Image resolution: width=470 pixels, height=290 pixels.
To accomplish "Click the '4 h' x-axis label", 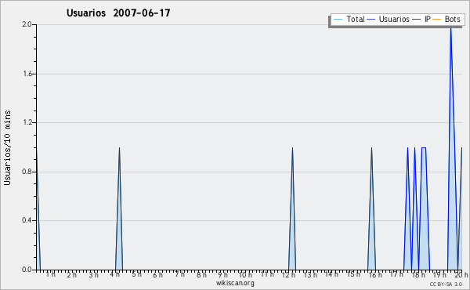I will coord(114,274).
